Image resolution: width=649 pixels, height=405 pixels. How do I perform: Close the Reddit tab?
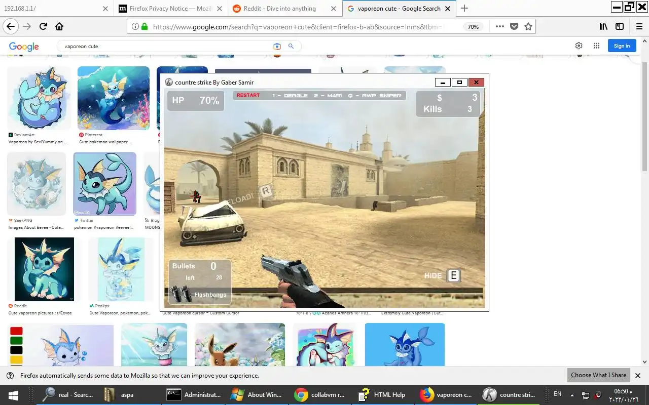pos(333,9)
